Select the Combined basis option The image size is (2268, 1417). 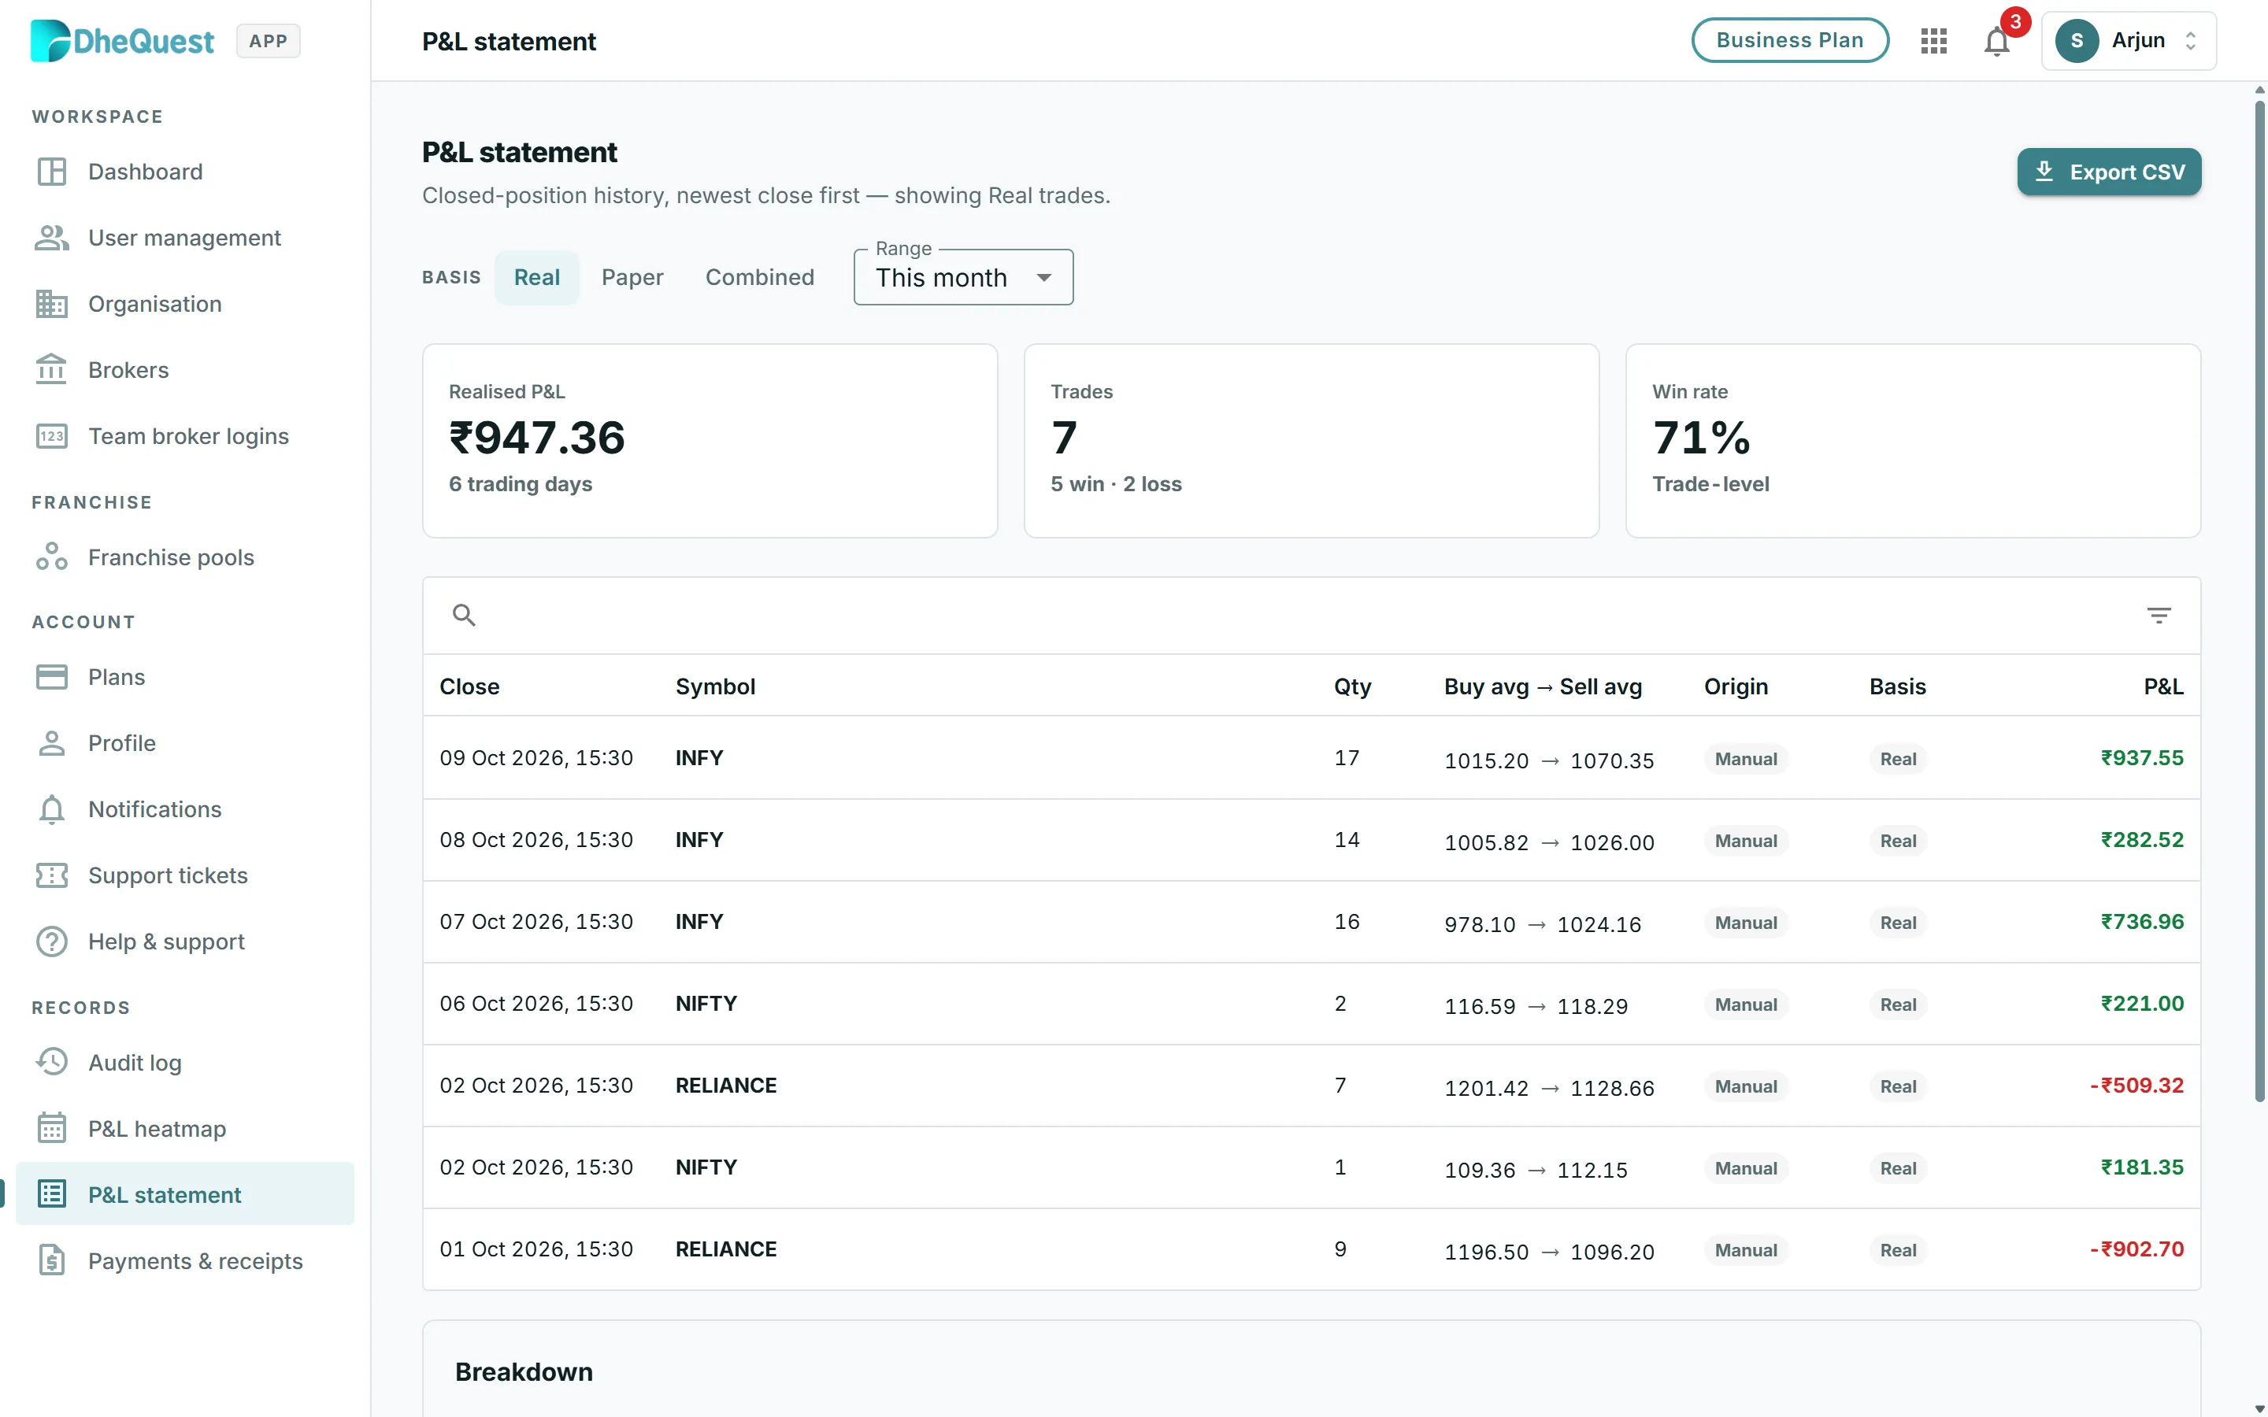(x=760, y=277)
